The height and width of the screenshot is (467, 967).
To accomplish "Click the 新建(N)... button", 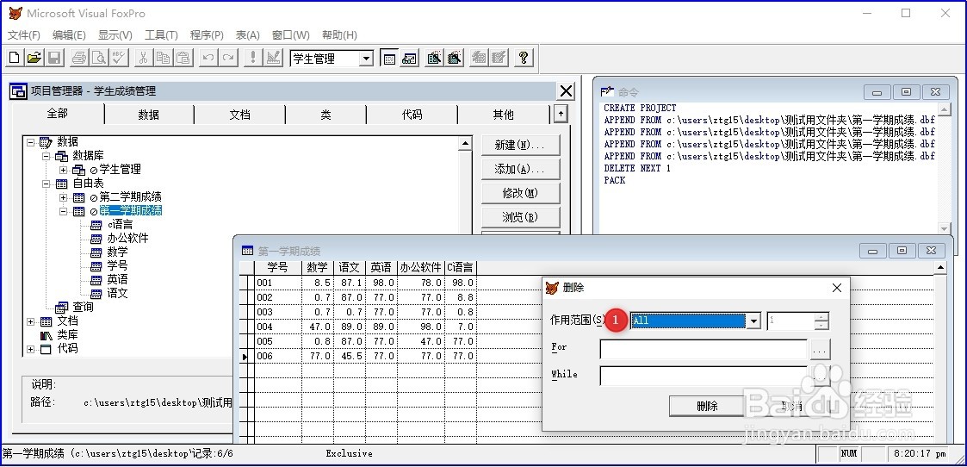I will (x=520, y=145).
